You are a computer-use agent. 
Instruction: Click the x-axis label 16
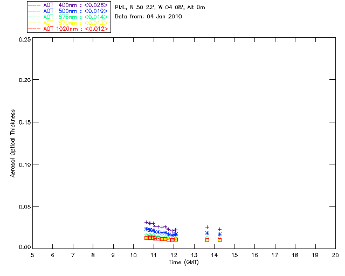tap(255, 255)
